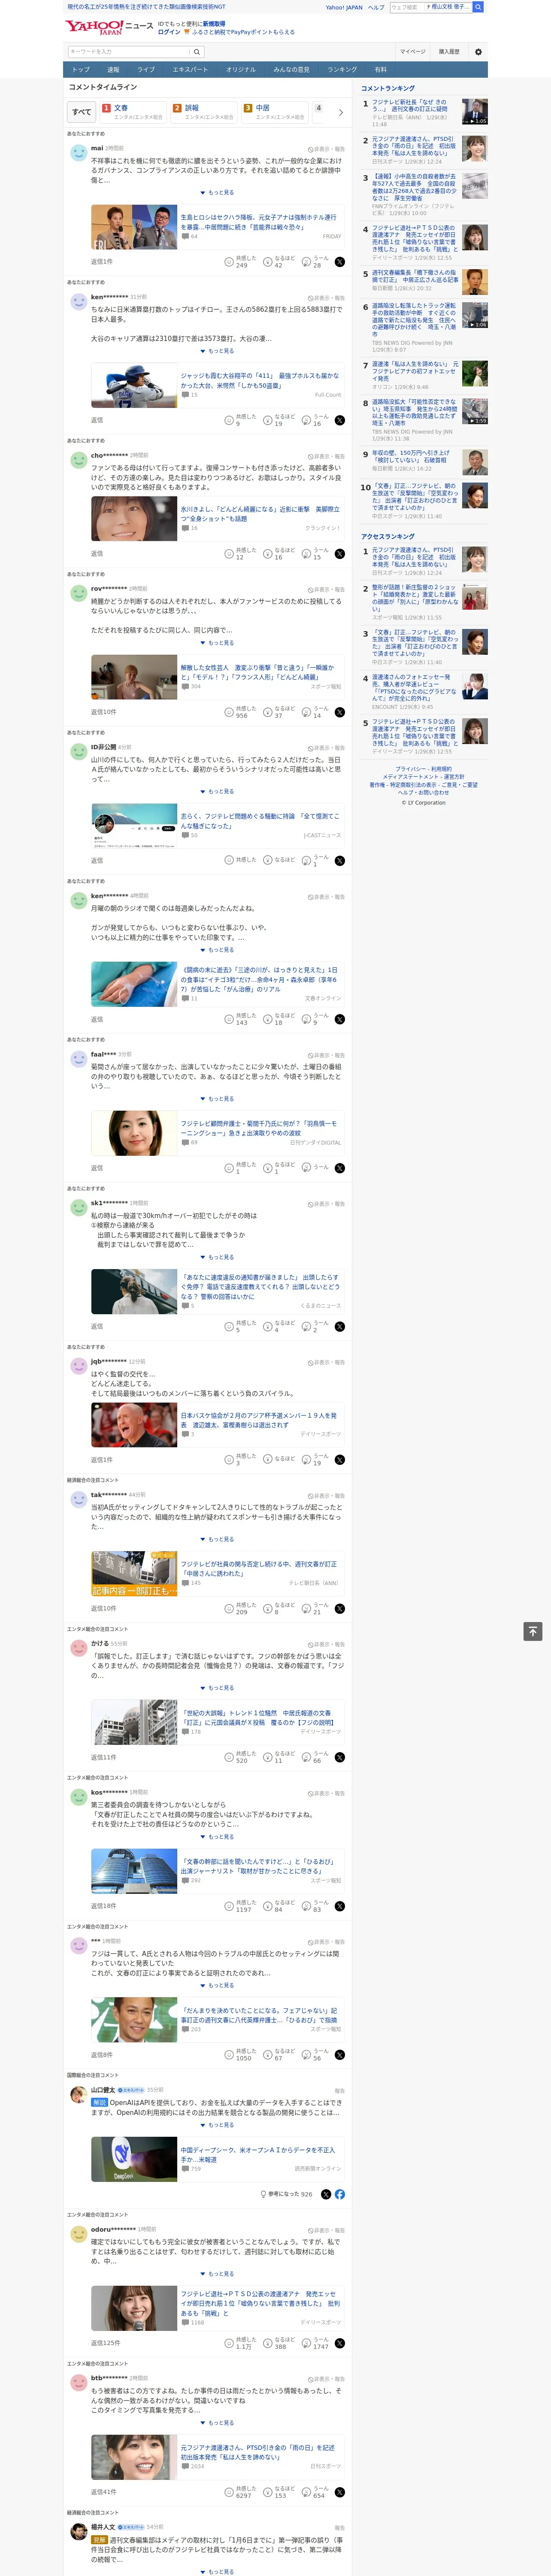Click the blue web search magnifier button
Screen dimensions: 551x2576
[x=478, y=7]
